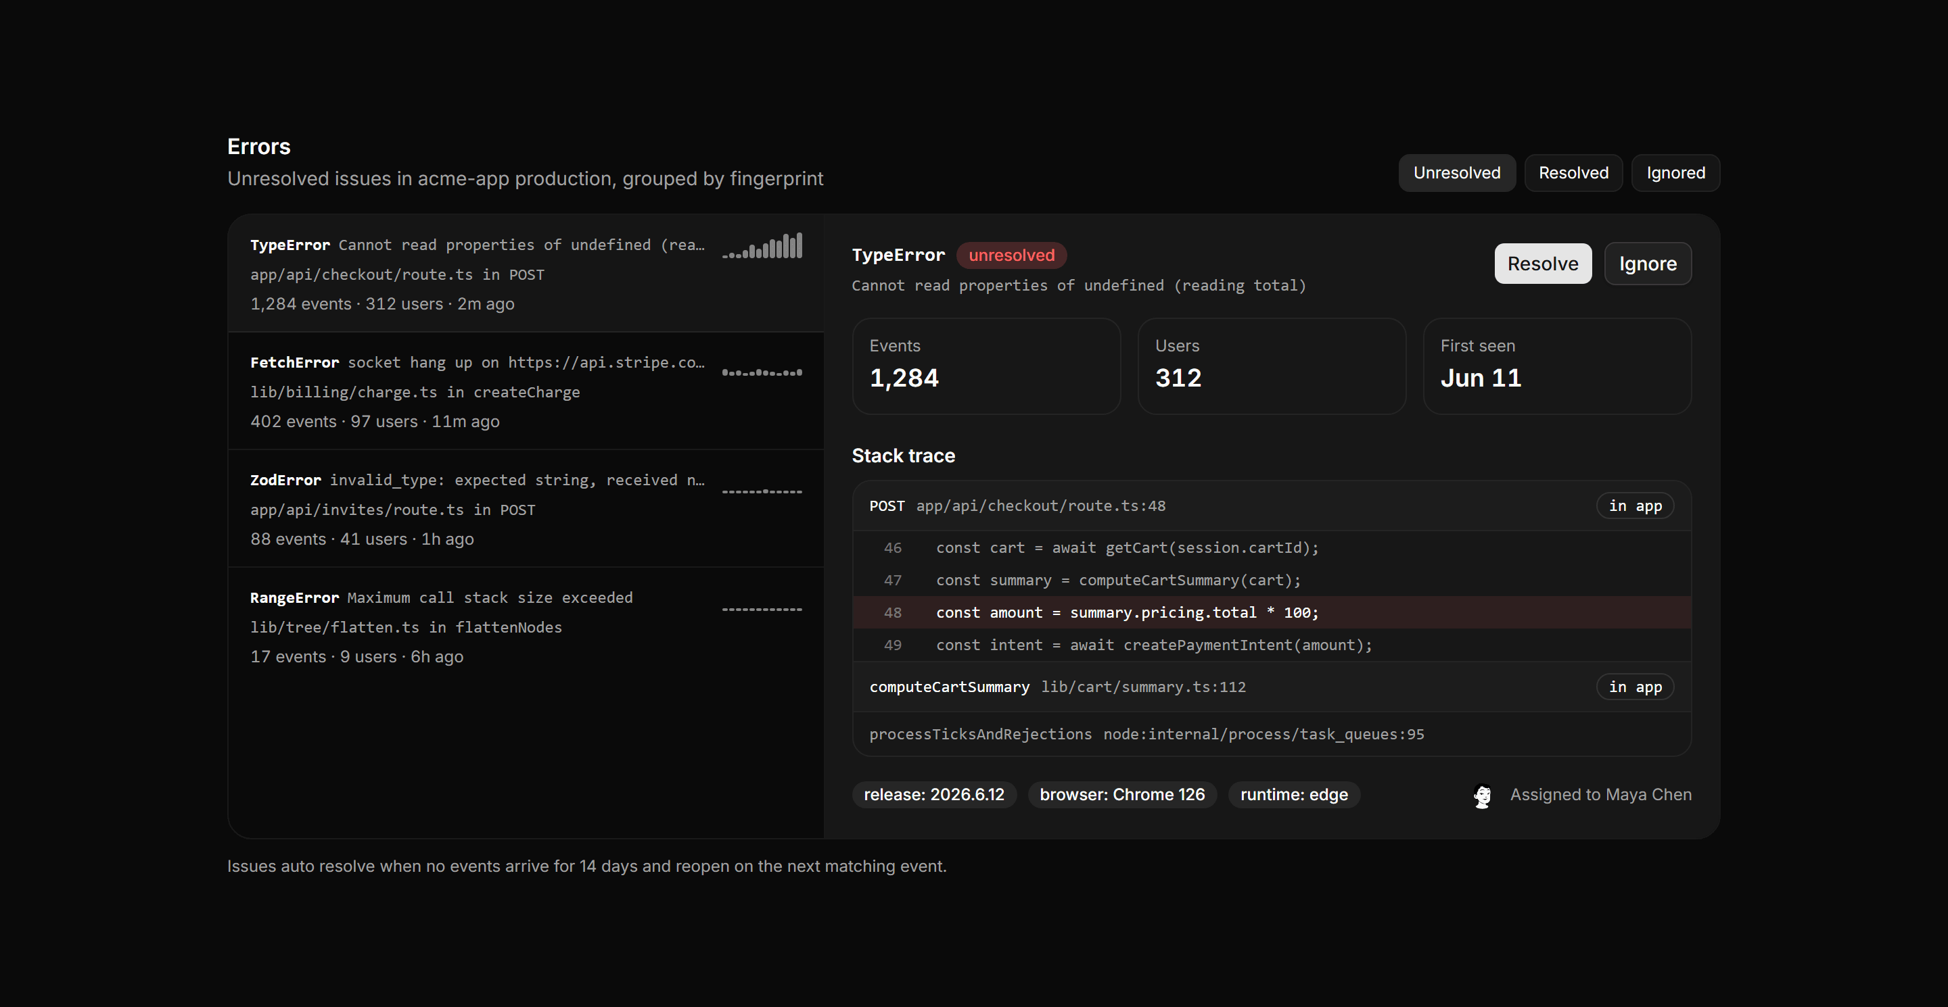
Task: Open the ZodError event sparkline chart
Action: coord(762,491)
